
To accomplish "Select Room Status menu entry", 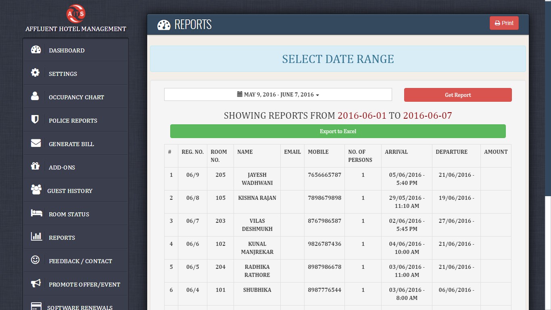I will click(x=76, y=214).
